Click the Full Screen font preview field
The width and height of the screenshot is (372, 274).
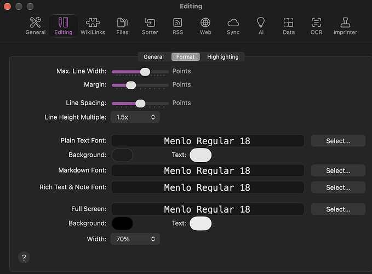point(208,209)
